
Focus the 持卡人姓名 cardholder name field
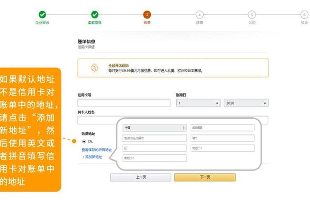click(173, 120)
